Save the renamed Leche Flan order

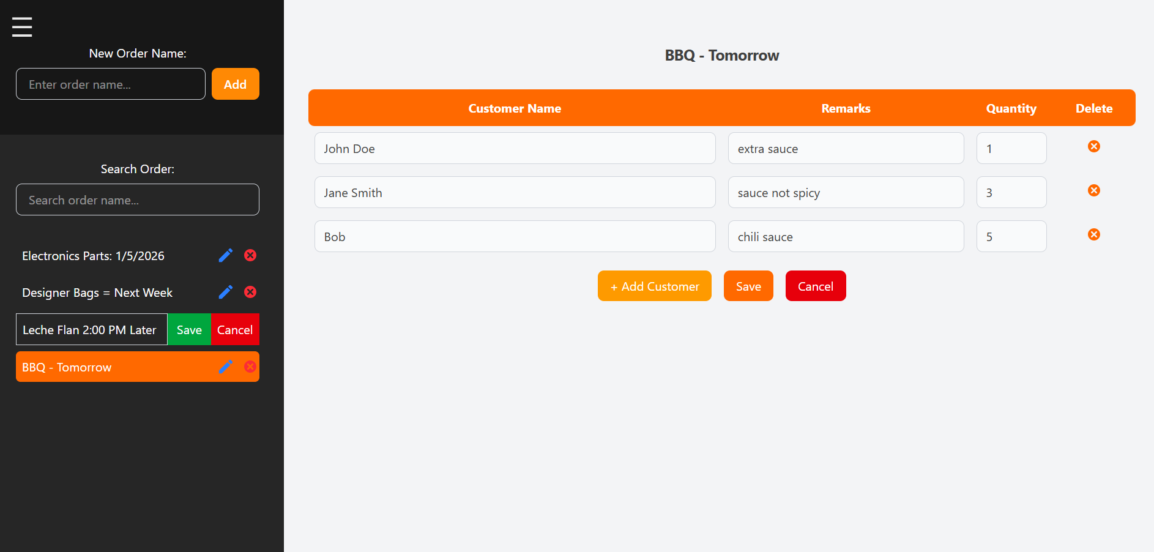pos(189,329)
